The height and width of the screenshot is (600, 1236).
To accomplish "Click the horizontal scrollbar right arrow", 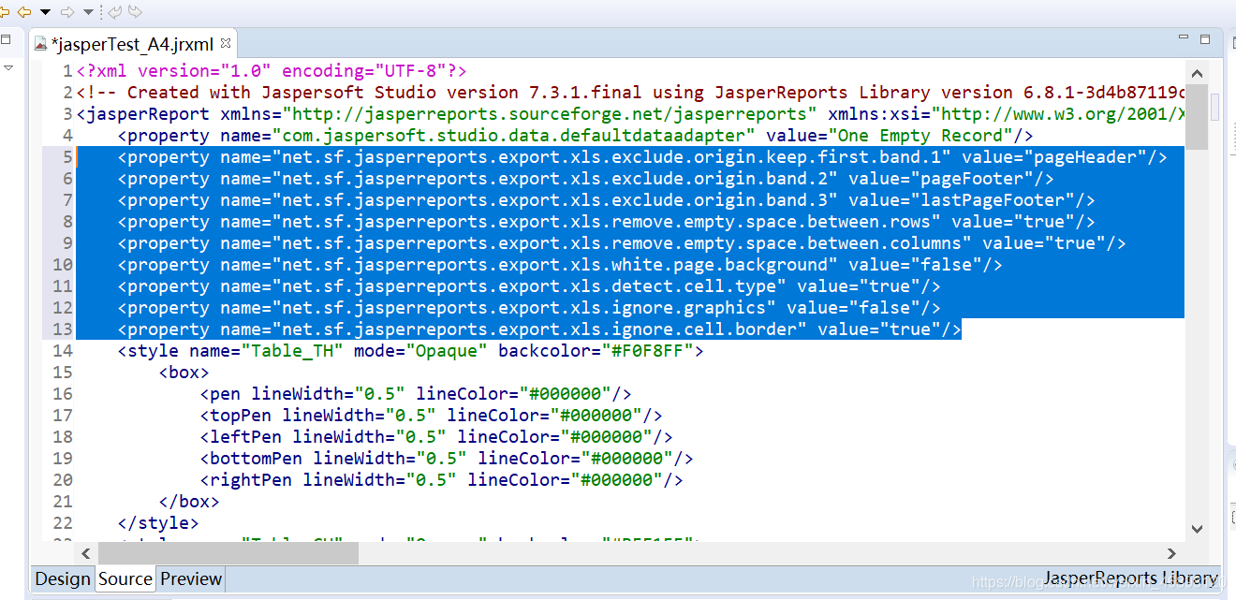I will [x=1171, y=553].
